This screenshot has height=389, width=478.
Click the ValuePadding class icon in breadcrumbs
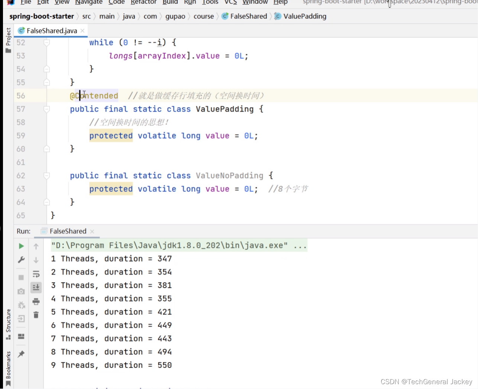[x=278, y=16]
